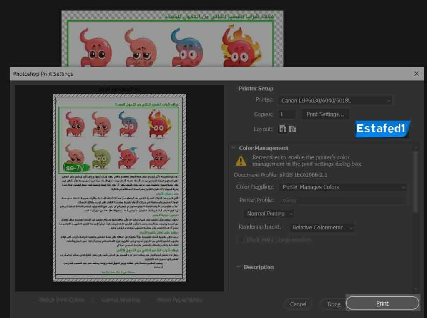Click the Color Handling dropdown arrow icon
Viewport: 427px width, 318px height.
pyautogui.click(x=403, y=187)
